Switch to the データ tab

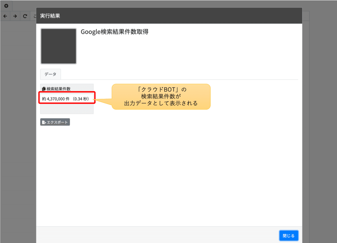(51, 74)
